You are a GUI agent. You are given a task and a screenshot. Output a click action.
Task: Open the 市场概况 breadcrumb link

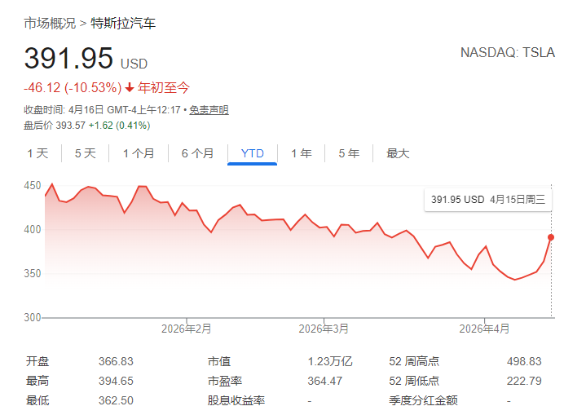49,23
